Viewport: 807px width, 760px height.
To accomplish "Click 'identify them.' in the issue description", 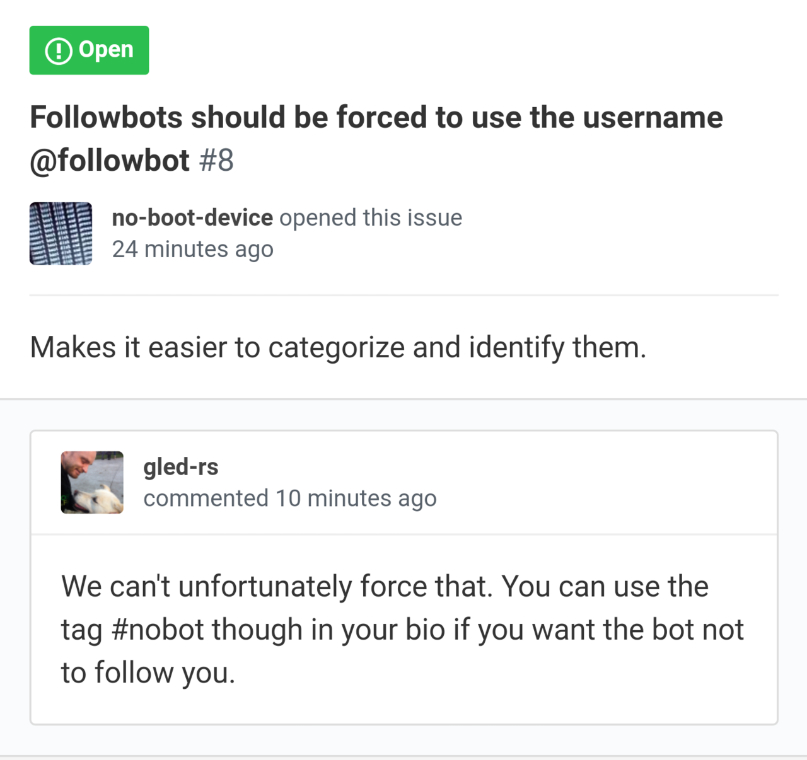I will 557,347.
